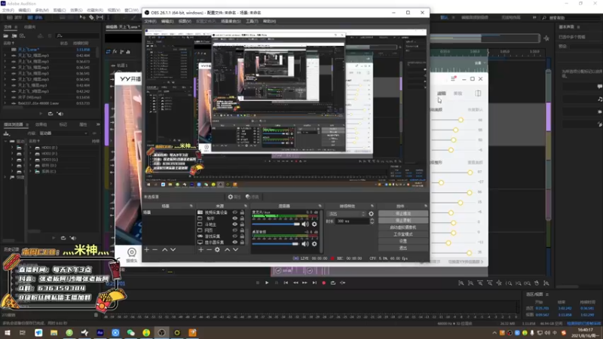Toggle visibility of 显示器采集 source
The width and height of the screenshot is (603, 339).
[x=235, y=242]
